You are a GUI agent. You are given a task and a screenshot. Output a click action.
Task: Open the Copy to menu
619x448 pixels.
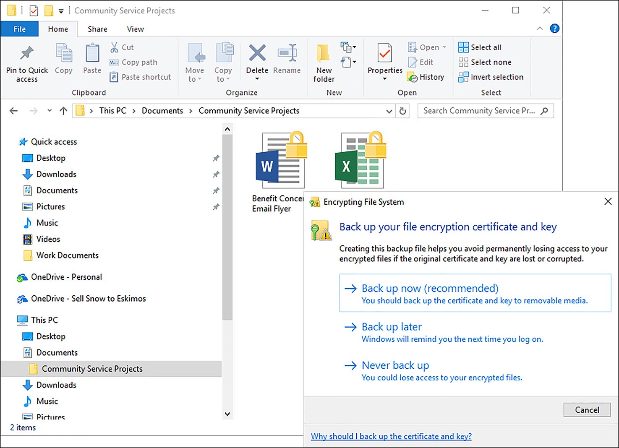tap(223, 63)
